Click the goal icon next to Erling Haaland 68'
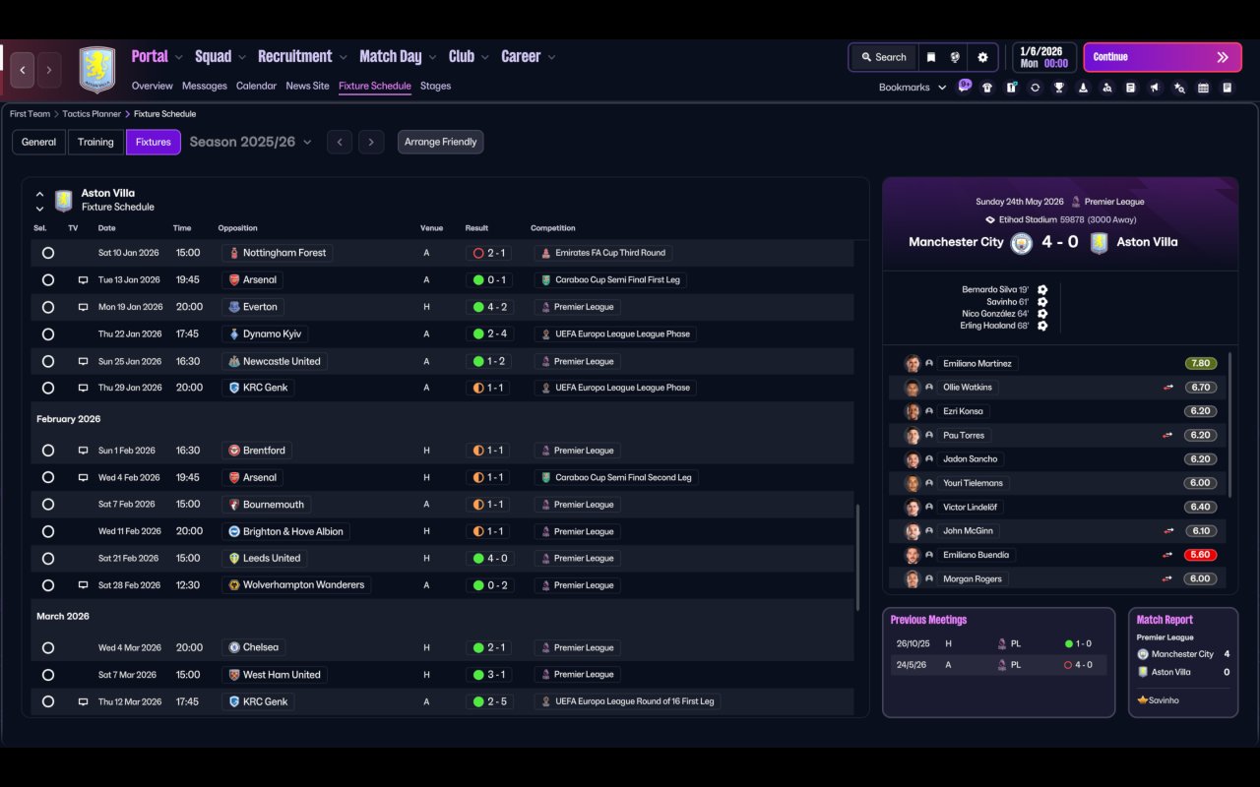 (1042, 326)
